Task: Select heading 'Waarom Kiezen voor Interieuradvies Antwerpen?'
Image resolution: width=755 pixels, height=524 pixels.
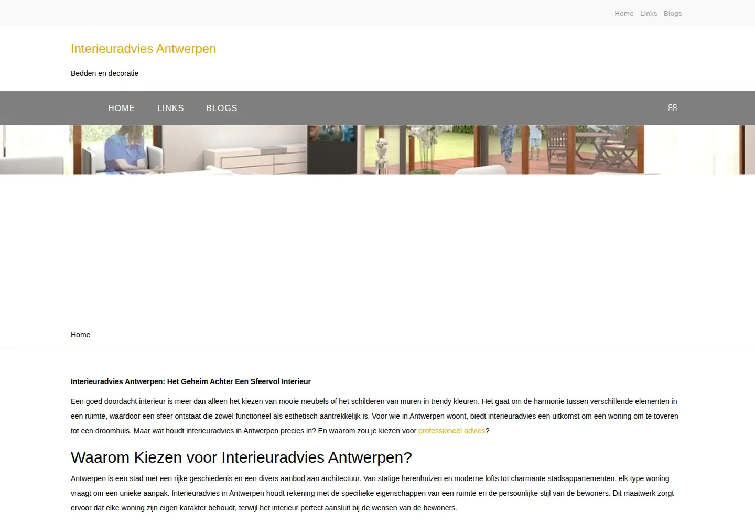Action: click(x=241, y=457)
